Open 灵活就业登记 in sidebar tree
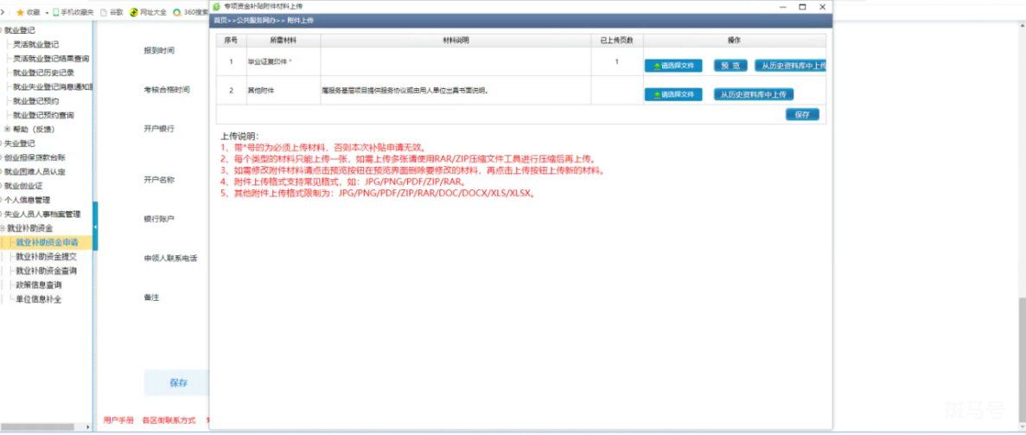 tap(36, 45)
